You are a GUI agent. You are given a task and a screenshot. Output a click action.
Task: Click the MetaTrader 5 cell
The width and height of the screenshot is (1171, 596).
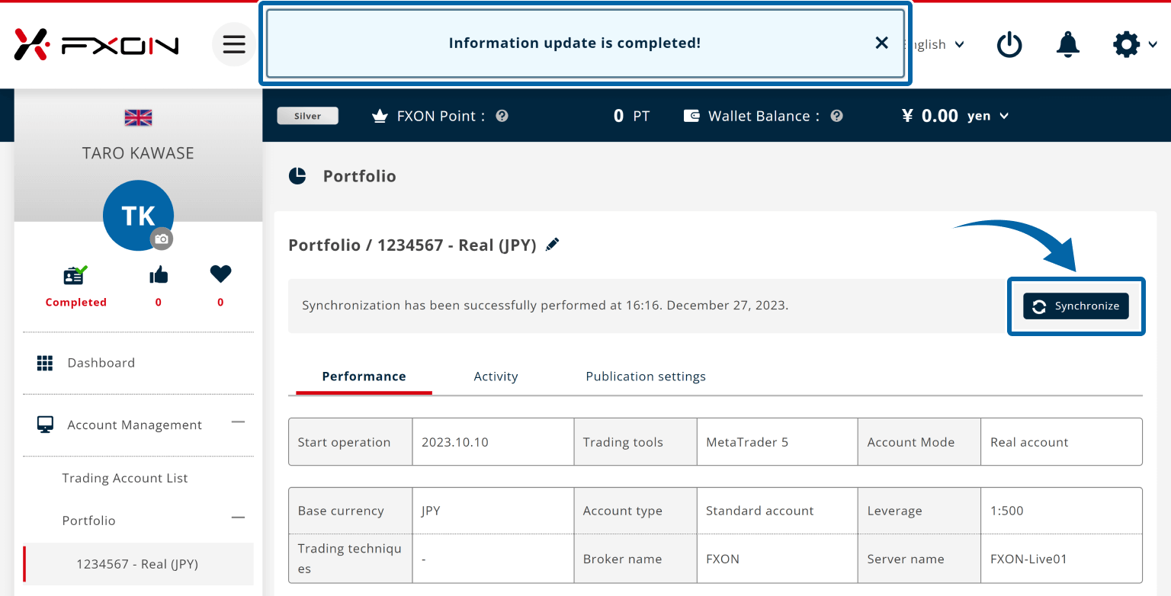[x=778, y=442]
